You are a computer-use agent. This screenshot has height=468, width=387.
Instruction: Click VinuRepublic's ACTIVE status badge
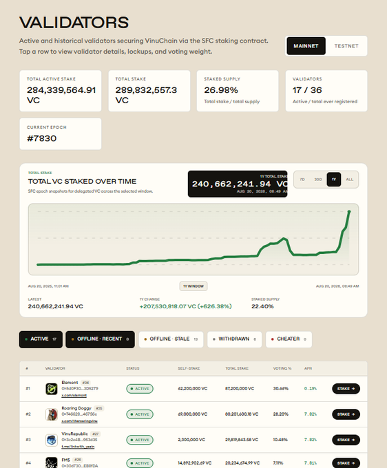tap(140, 440)
